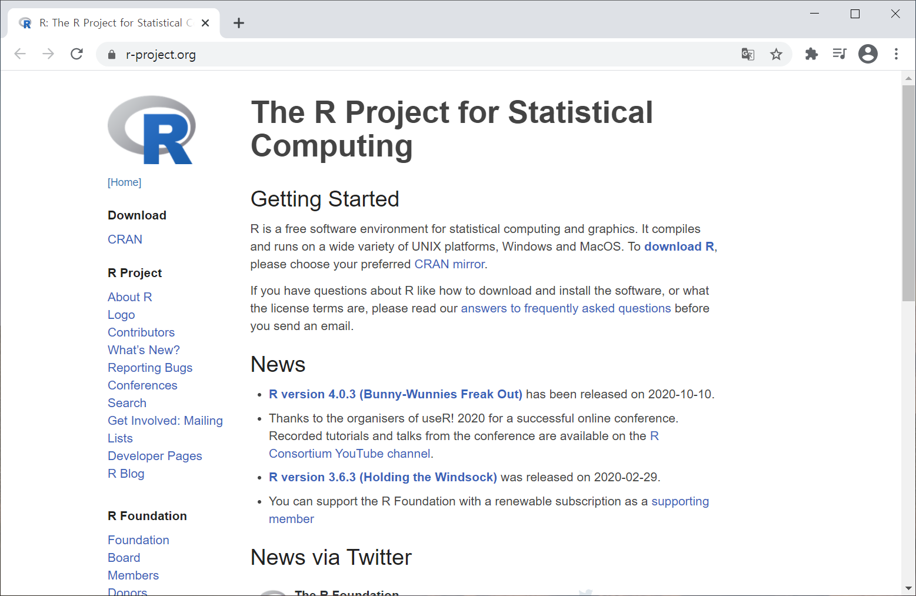Viewport: 916px width, 596px height.
Task: Open R Consortium YouTube channel link
Action: point(349,454)
